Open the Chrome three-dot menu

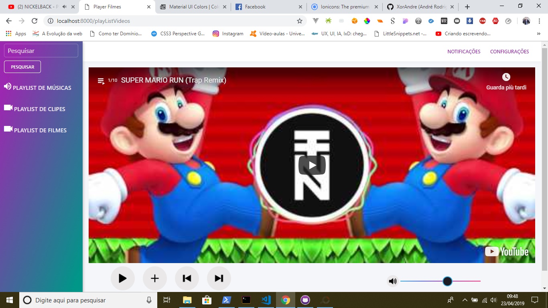click(539, 21)
